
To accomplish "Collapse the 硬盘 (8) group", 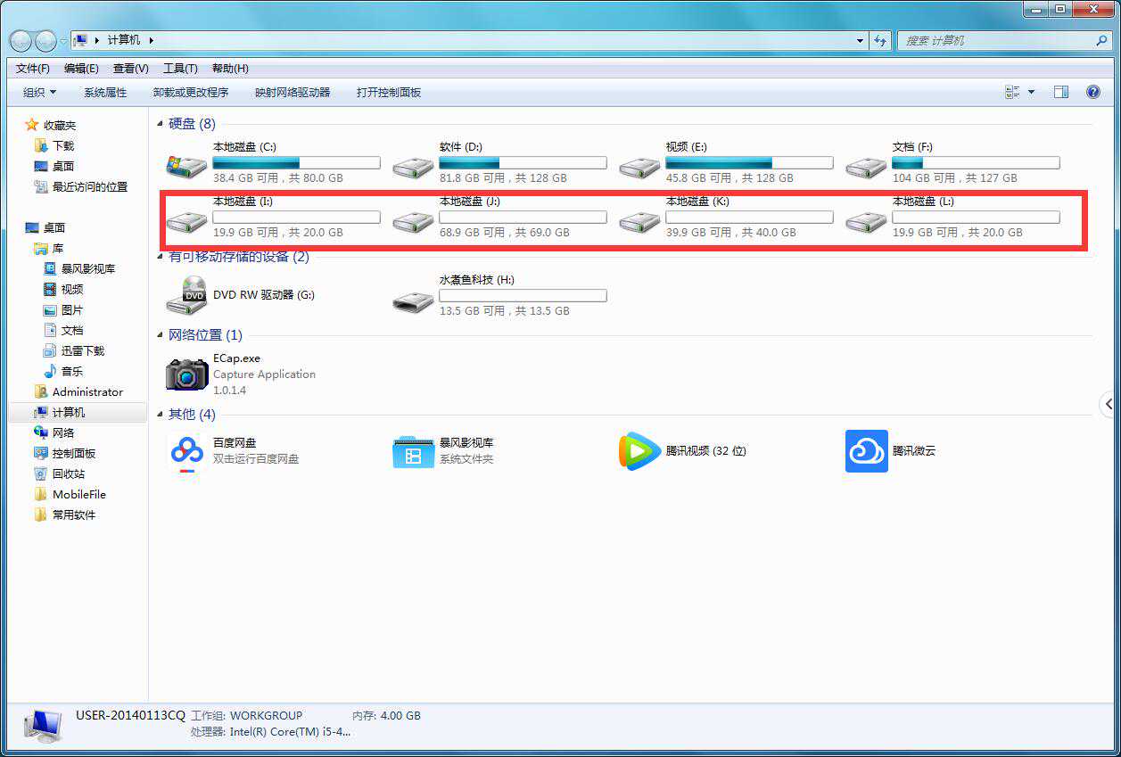I will (161, 124).
